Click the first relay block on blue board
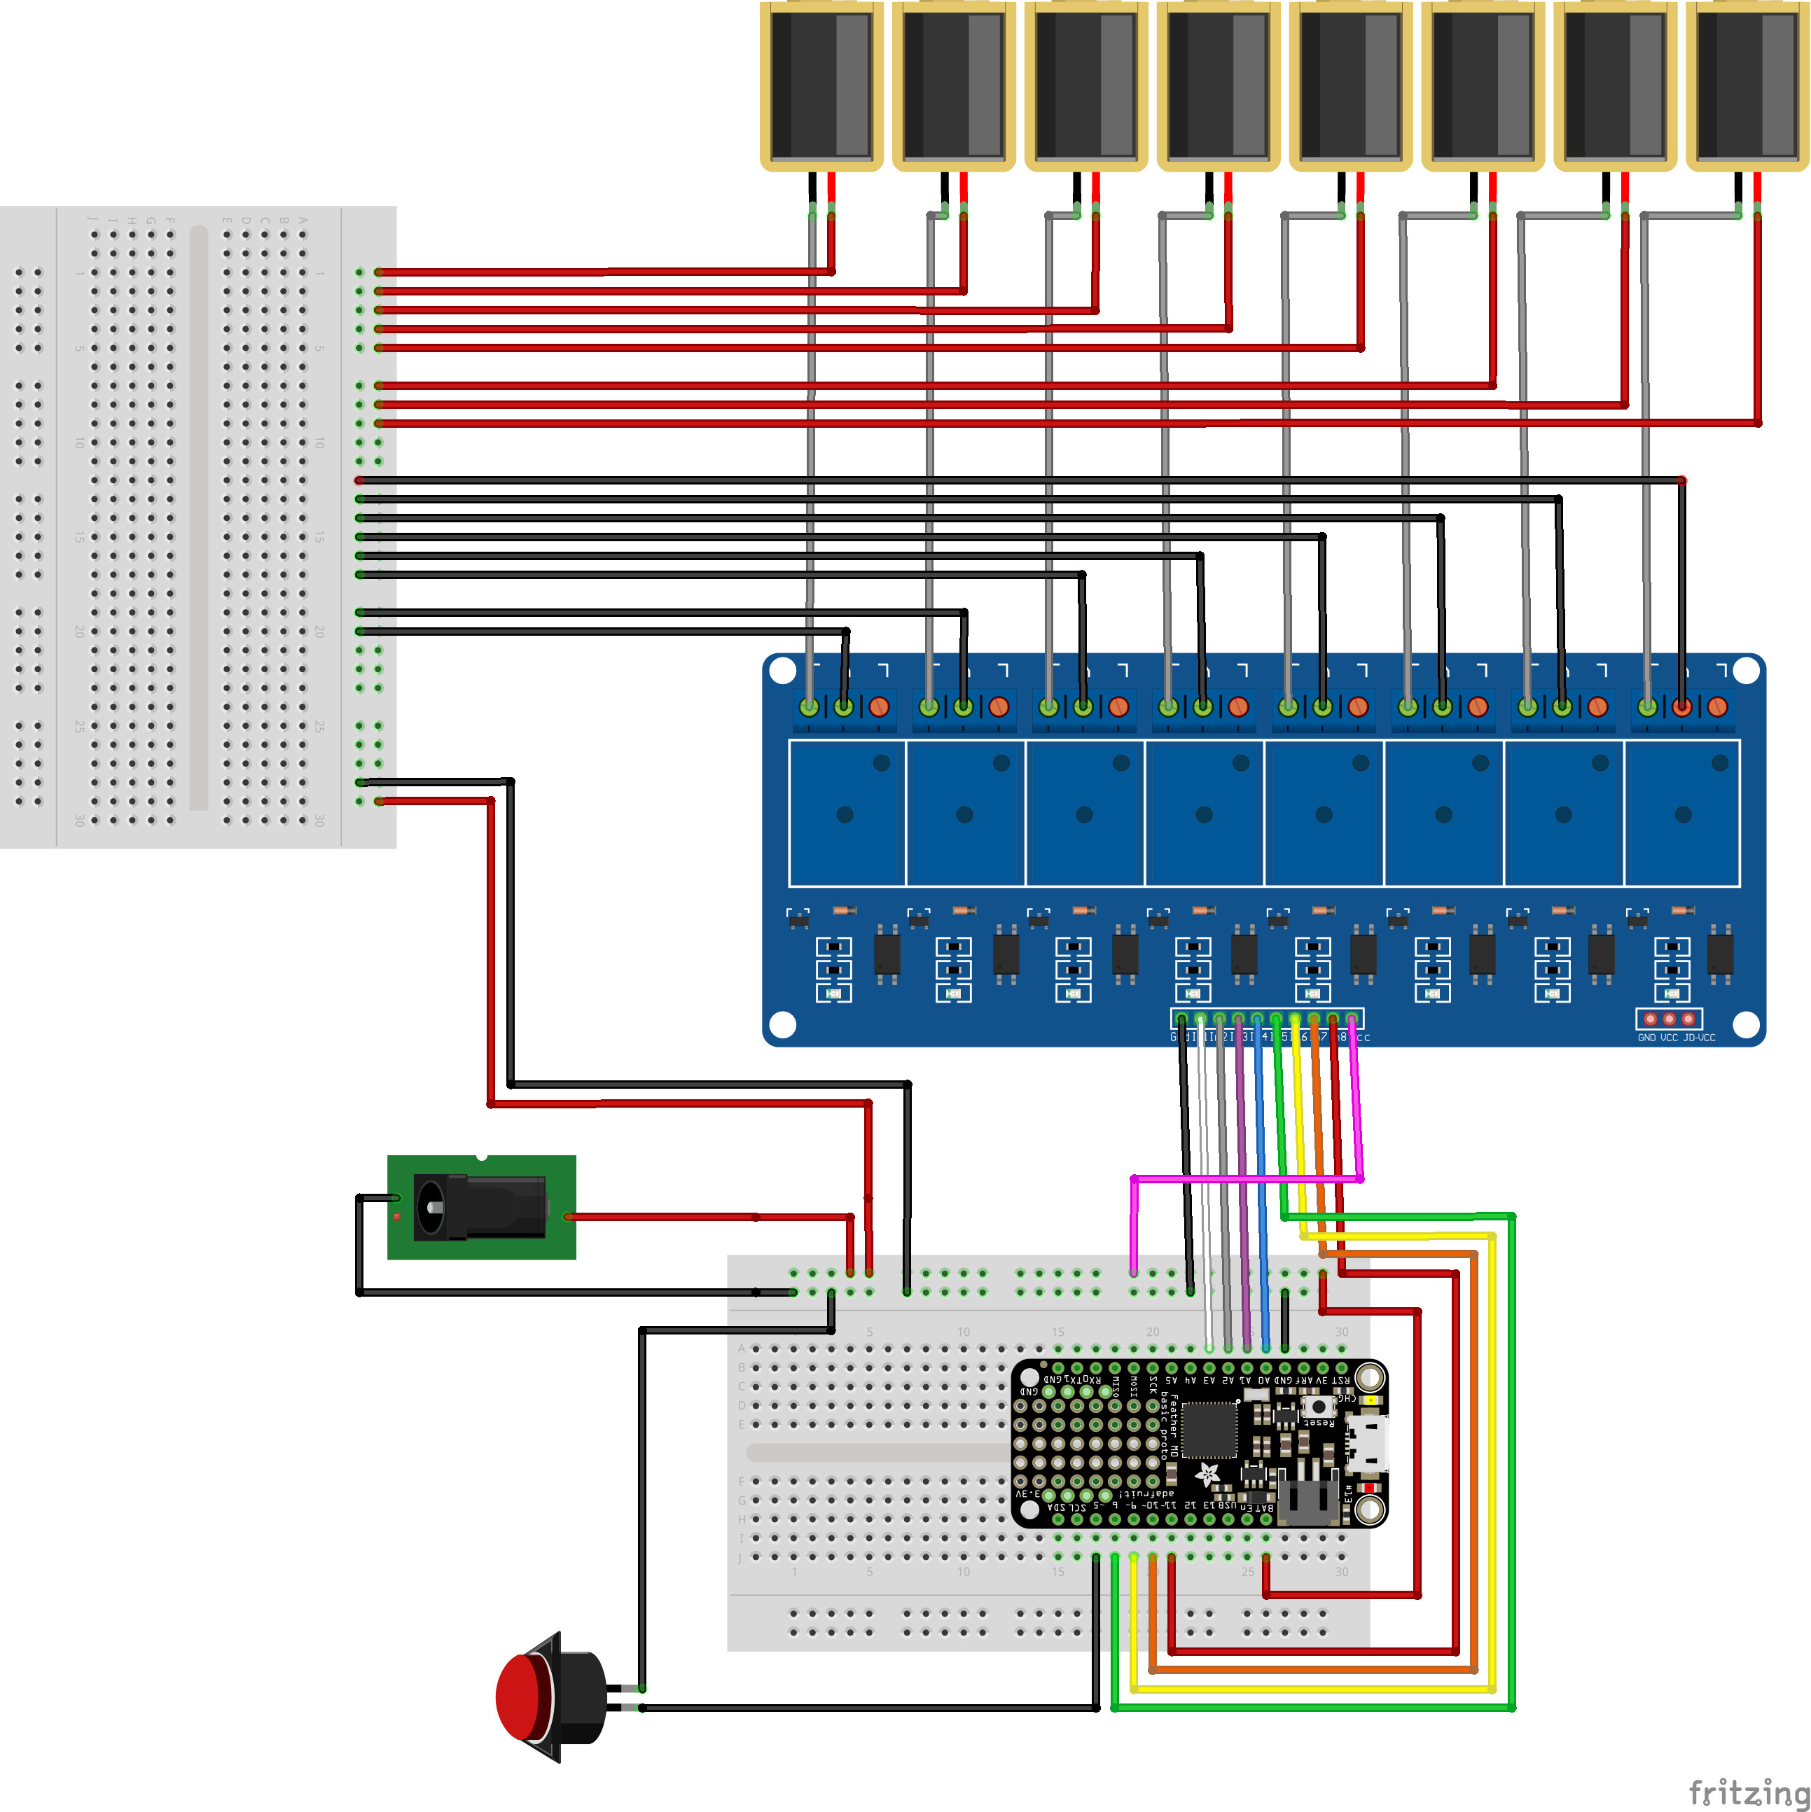1811x1812 pixels. pos(847,812)
